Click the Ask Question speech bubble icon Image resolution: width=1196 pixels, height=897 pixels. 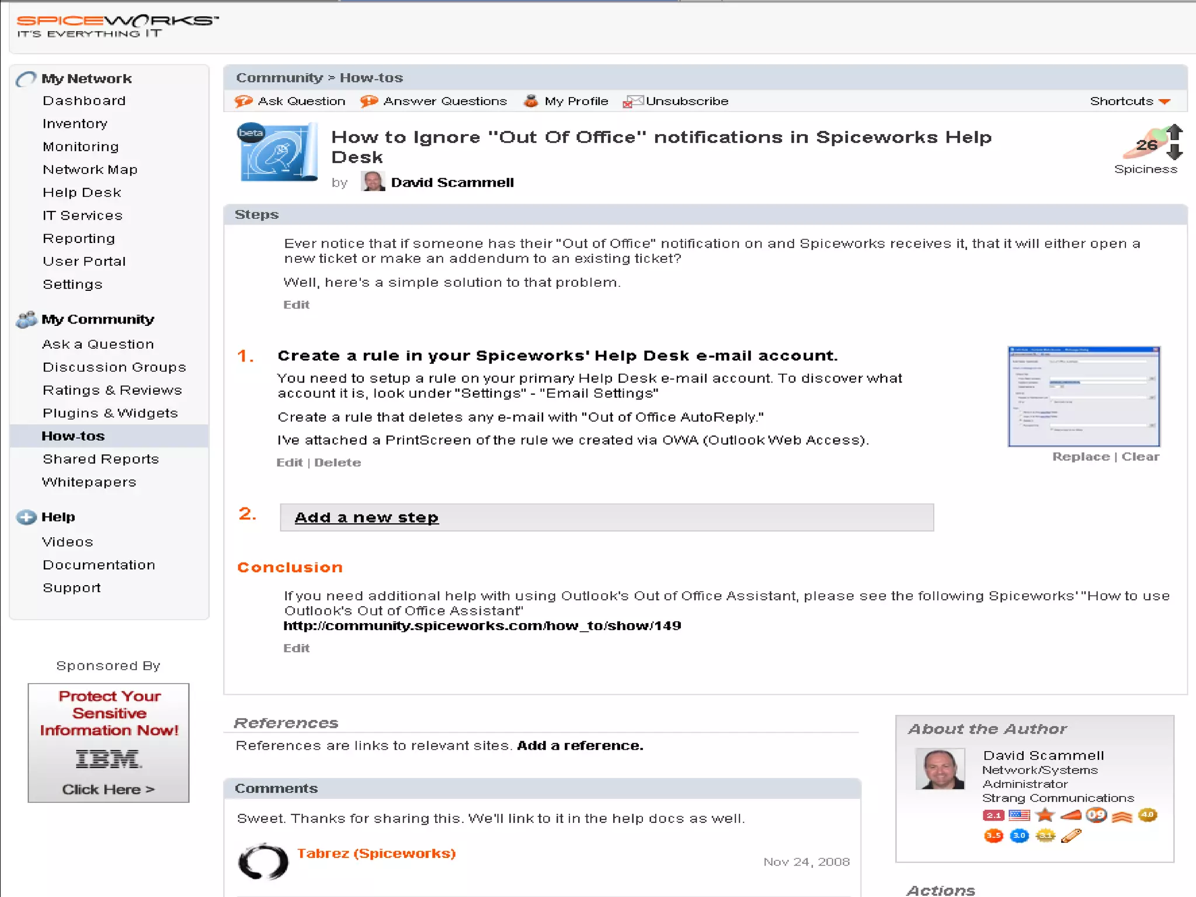point(243,101)
